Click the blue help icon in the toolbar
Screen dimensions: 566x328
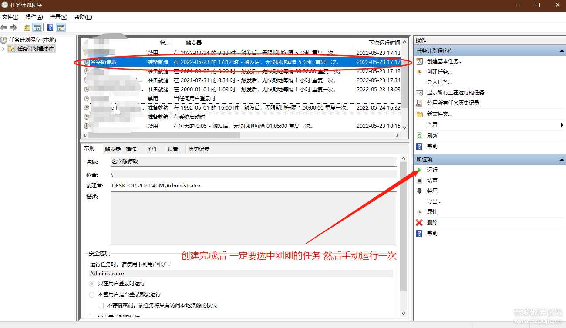click(x=50, y=27)
